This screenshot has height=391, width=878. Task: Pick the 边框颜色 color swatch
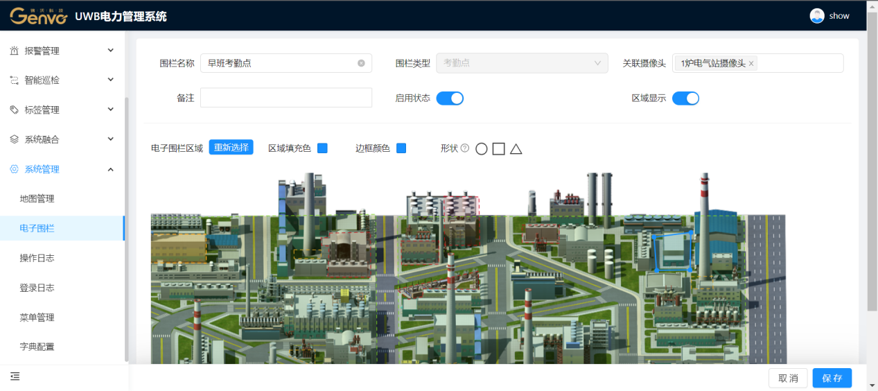[x=401, y=148]
